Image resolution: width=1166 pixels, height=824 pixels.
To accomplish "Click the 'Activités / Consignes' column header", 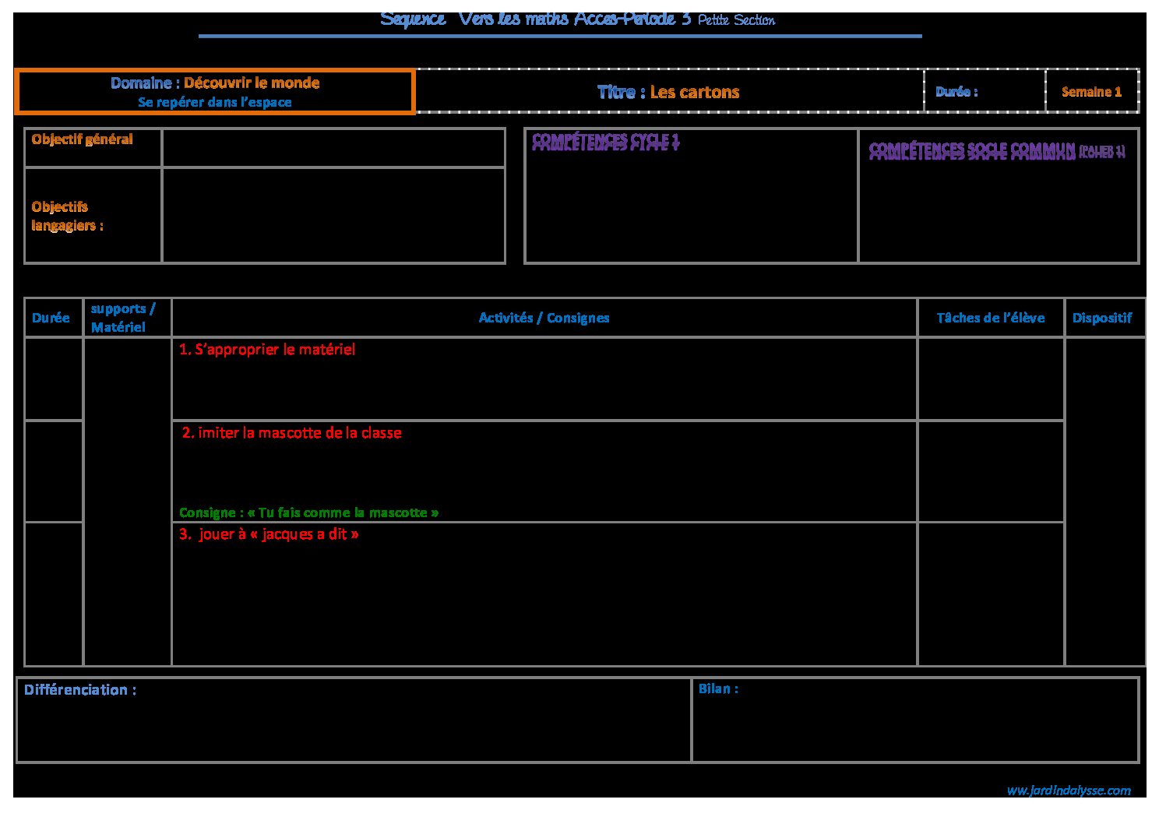I will [x=544, y=318].
